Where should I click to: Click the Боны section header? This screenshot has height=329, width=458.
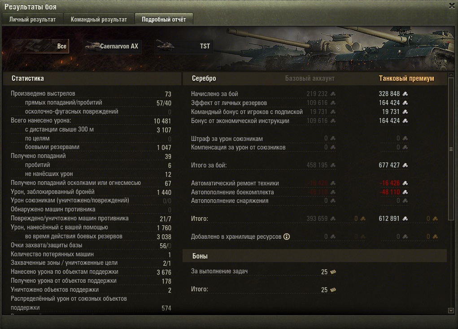click(200, 256)
